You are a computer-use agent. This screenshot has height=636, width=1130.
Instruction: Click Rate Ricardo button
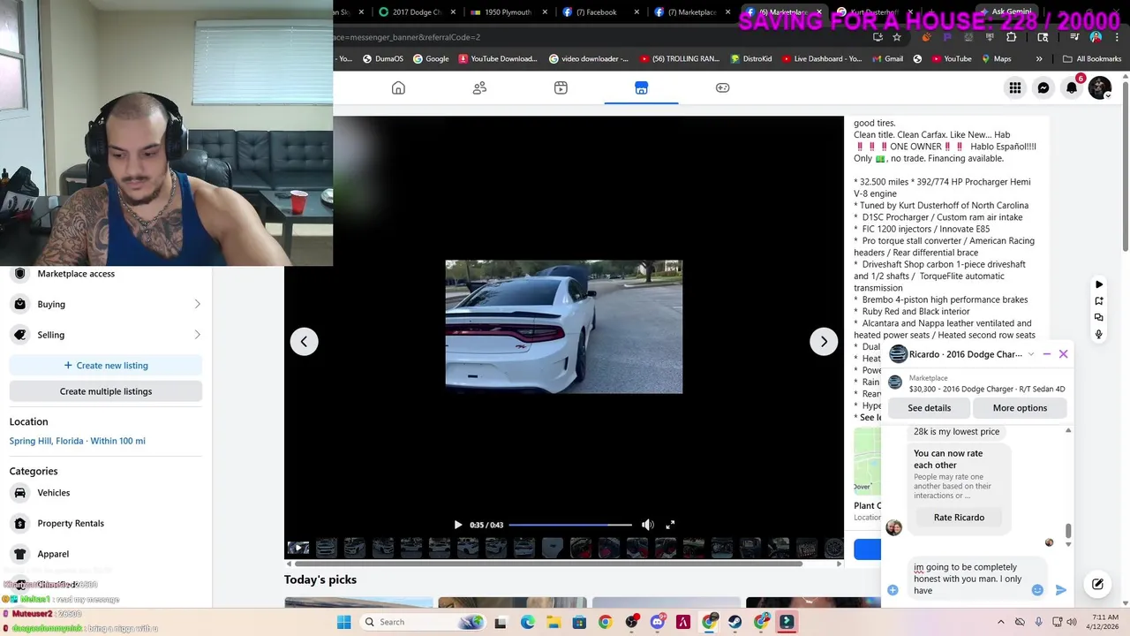[x=959, y=518]
